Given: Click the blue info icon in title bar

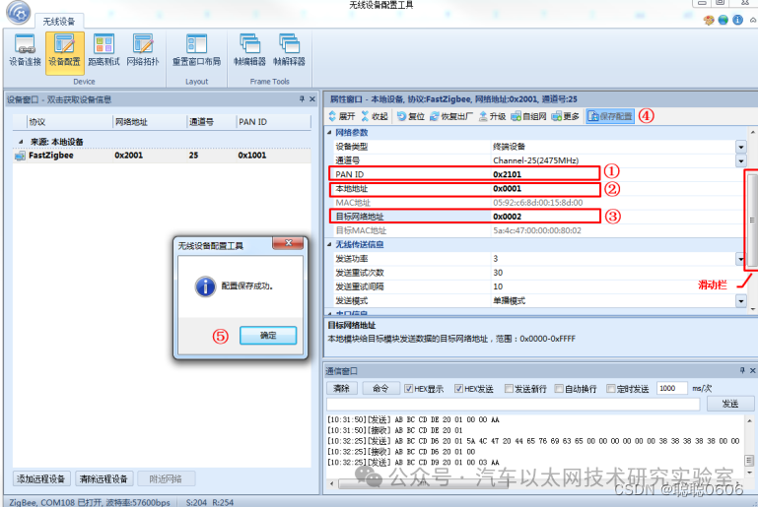Looking at the screenshot, I should [737, 20].
